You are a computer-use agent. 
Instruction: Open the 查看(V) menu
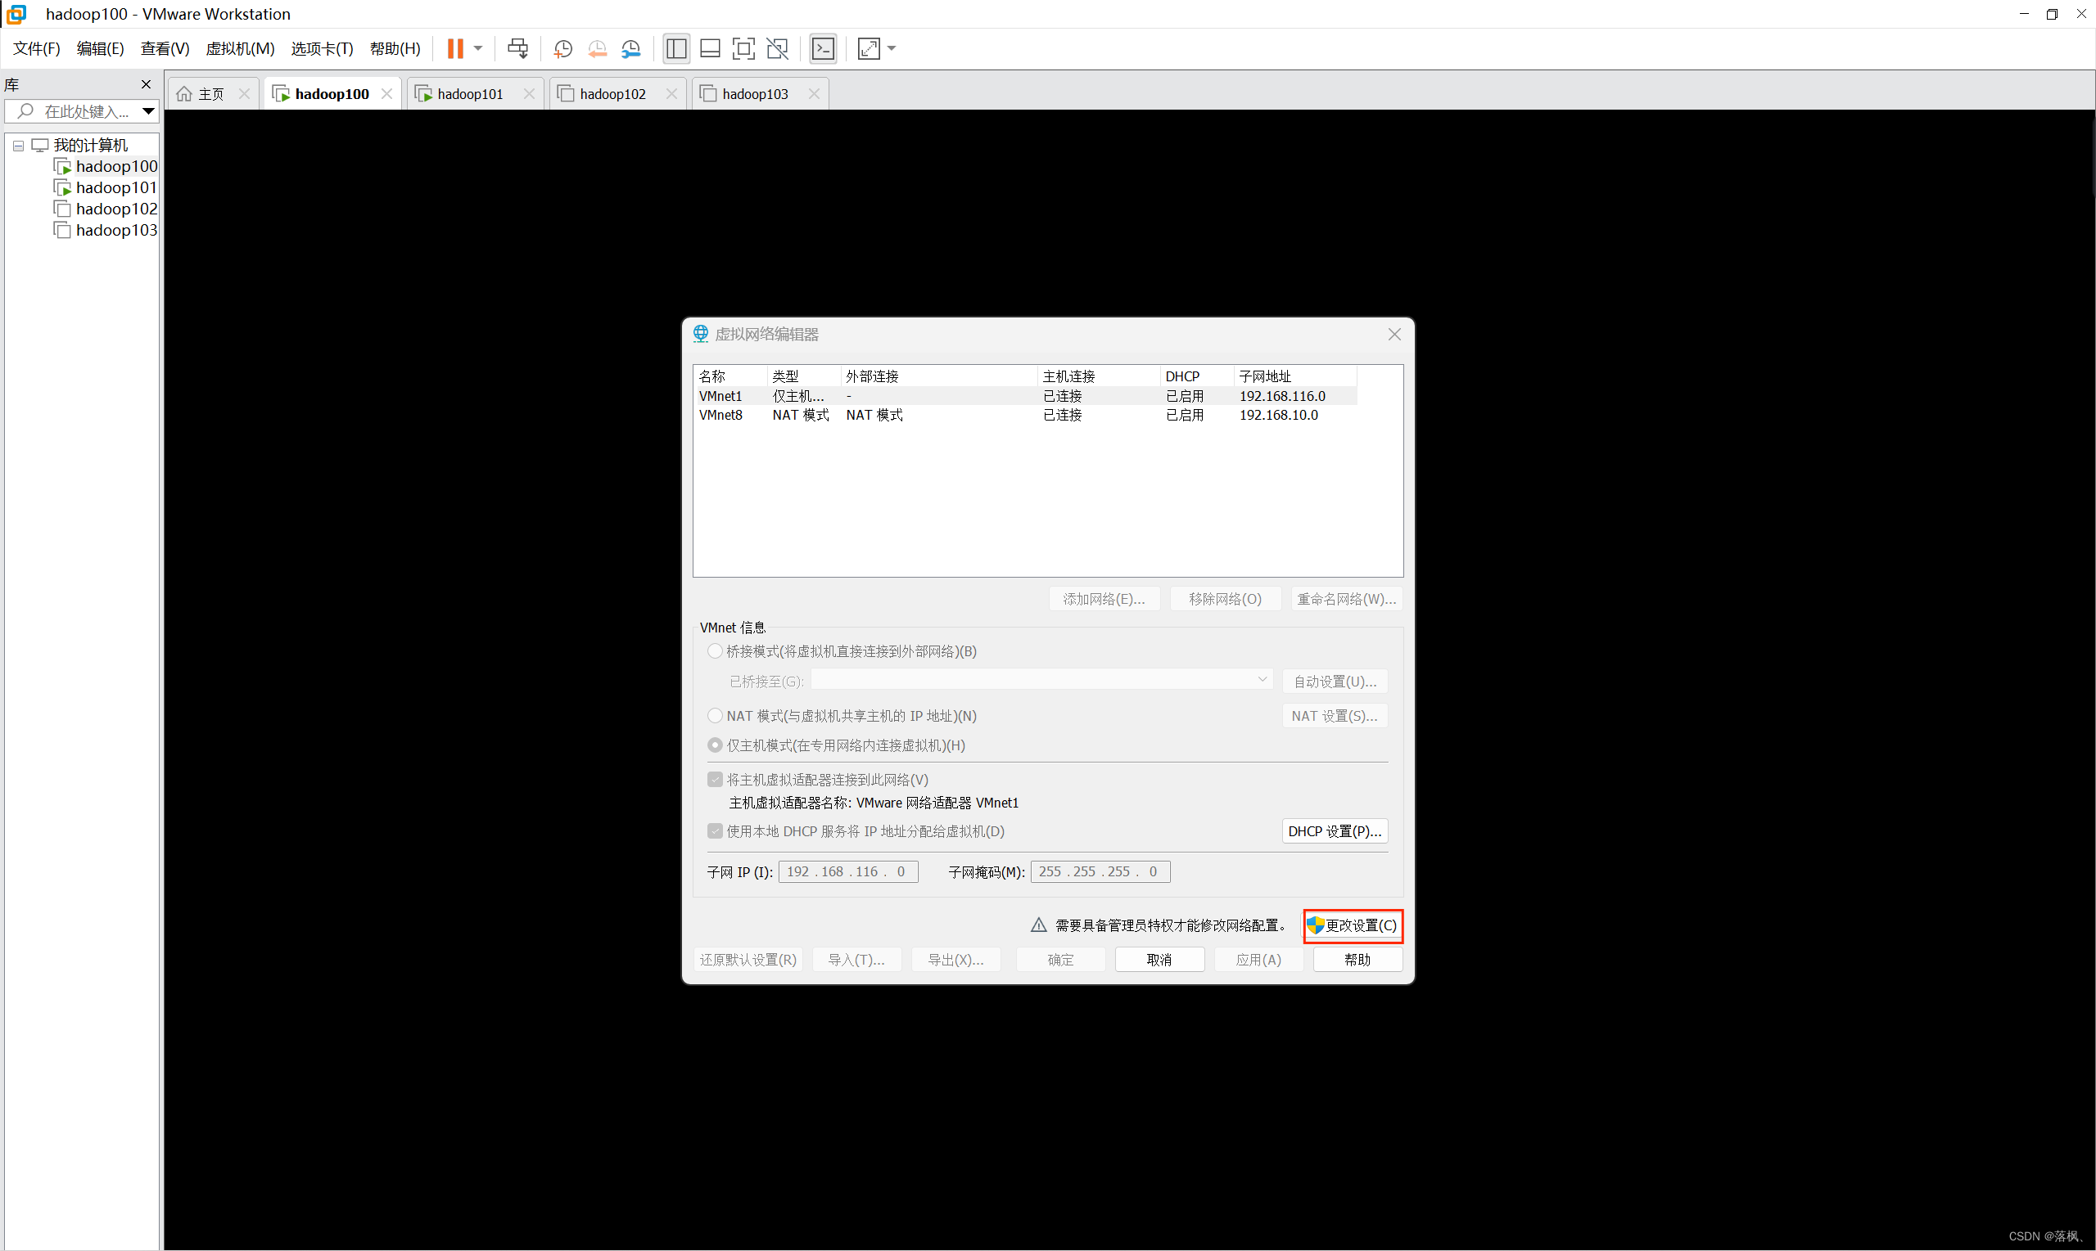[x=165, y=48]
